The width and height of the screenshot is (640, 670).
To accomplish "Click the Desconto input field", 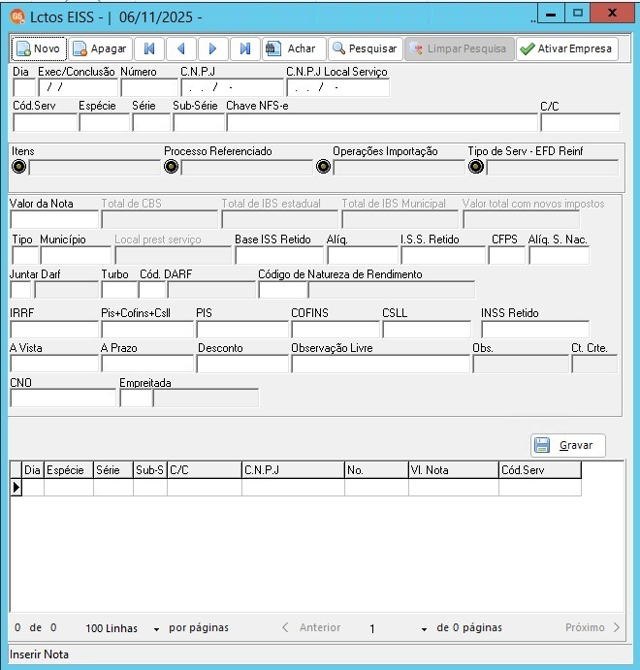I will [242, 365].
